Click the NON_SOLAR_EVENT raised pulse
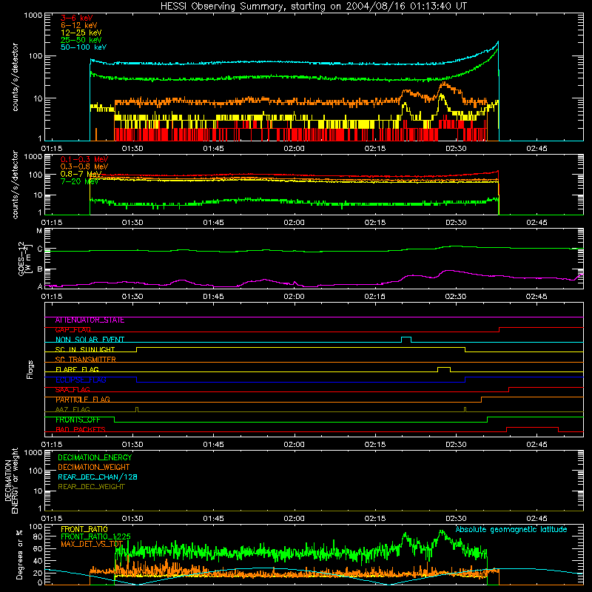Image resolution: width=592 pixels, height=592 pixels. click(x=406, y=339)
